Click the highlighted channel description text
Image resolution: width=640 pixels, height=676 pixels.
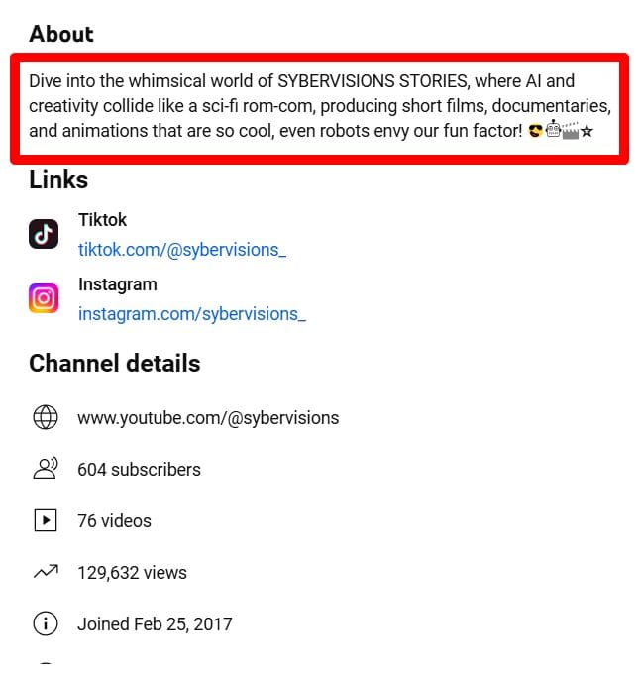click(320, 106)
